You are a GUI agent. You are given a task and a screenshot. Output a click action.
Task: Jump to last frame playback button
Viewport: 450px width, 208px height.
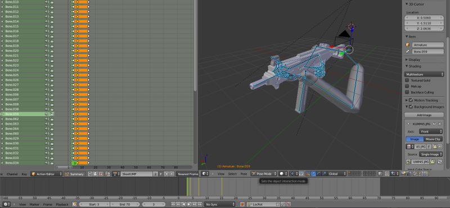point(200,204)
